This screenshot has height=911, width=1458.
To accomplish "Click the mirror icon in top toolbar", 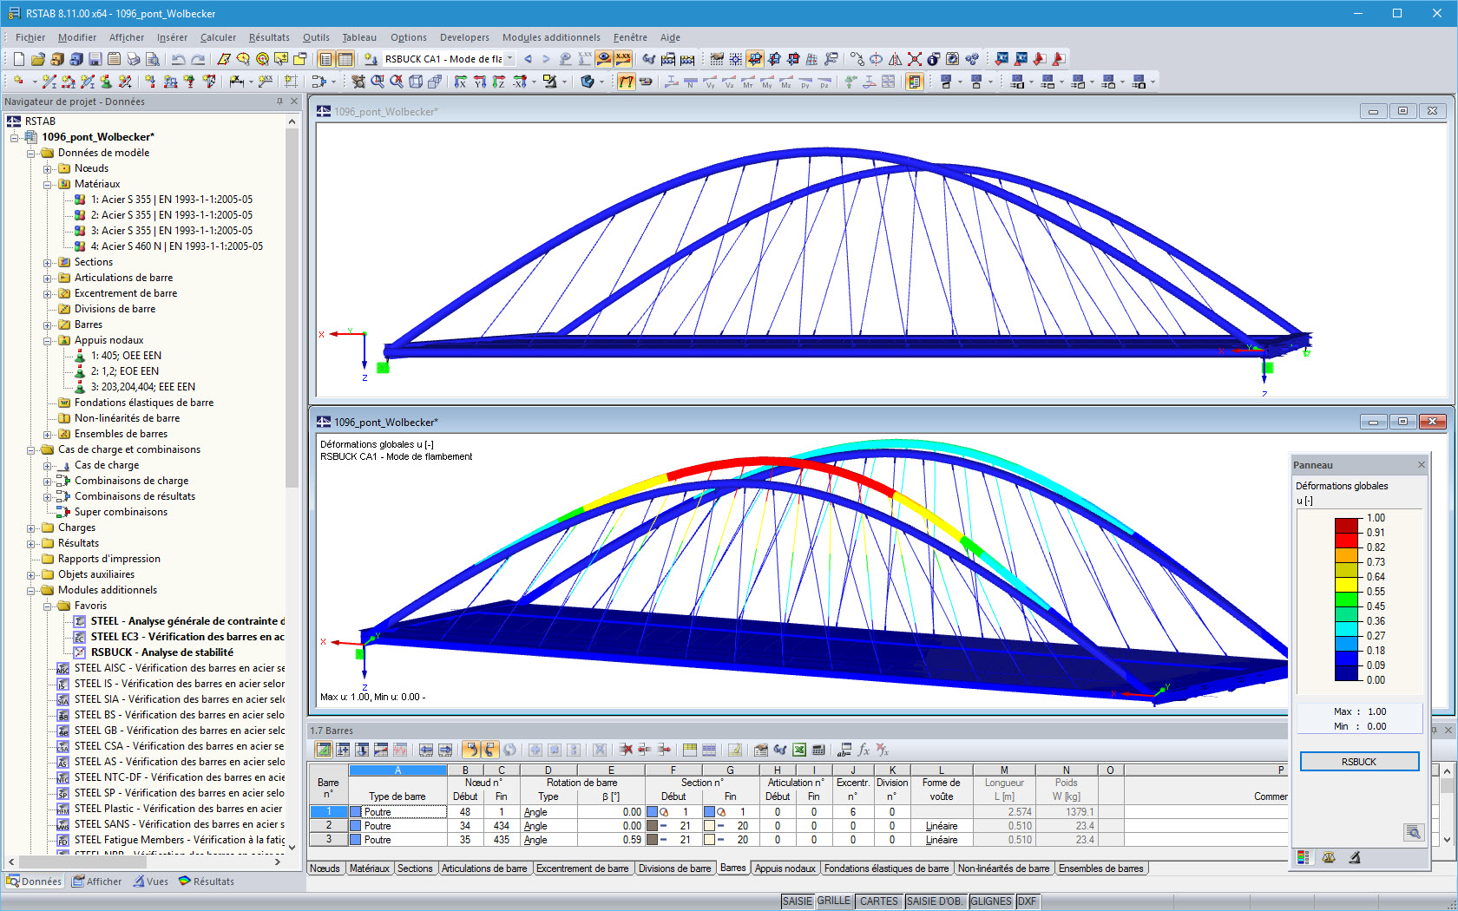I will pyautogui.click(x=896, y=59).
